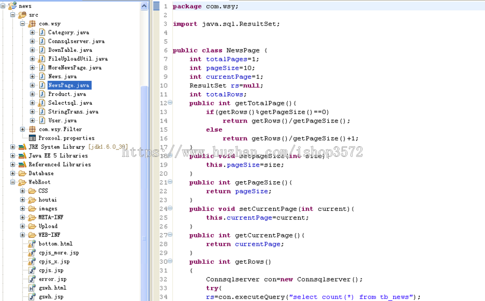
Task: Click 'ResultSet rs=null;' on line 10
Action: pos(226,85)
